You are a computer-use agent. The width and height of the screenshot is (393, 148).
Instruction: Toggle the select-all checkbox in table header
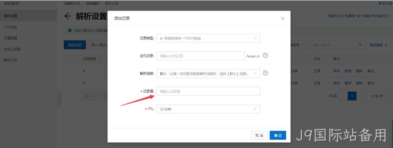(72, 59)
